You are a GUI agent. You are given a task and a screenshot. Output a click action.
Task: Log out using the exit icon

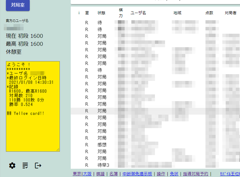click(38, 166)
